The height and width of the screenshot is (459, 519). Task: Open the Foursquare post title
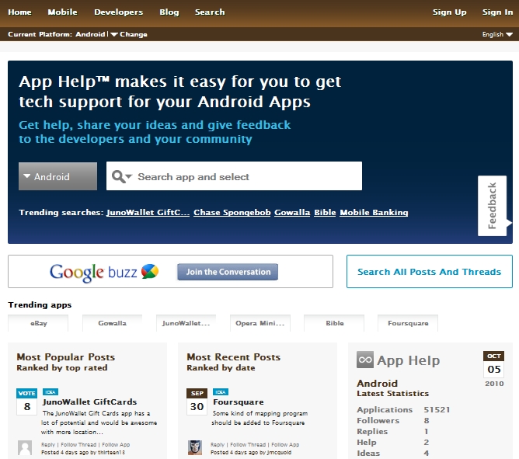pos(239,402)
